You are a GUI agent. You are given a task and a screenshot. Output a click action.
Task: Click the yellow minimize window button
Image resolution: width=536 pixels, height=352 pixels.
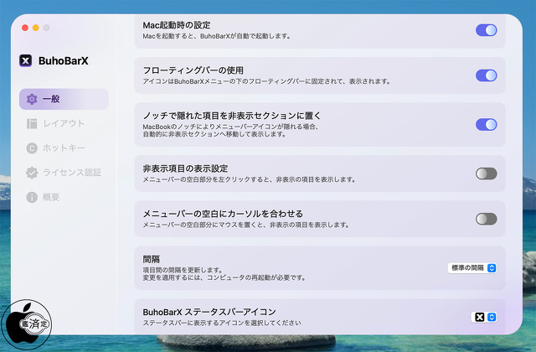pos(36,28)
